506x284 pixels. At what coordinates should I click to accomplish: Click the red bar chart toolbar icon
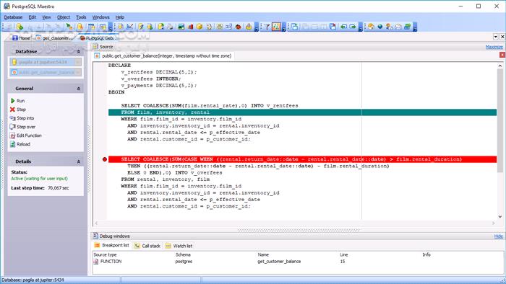190,27
